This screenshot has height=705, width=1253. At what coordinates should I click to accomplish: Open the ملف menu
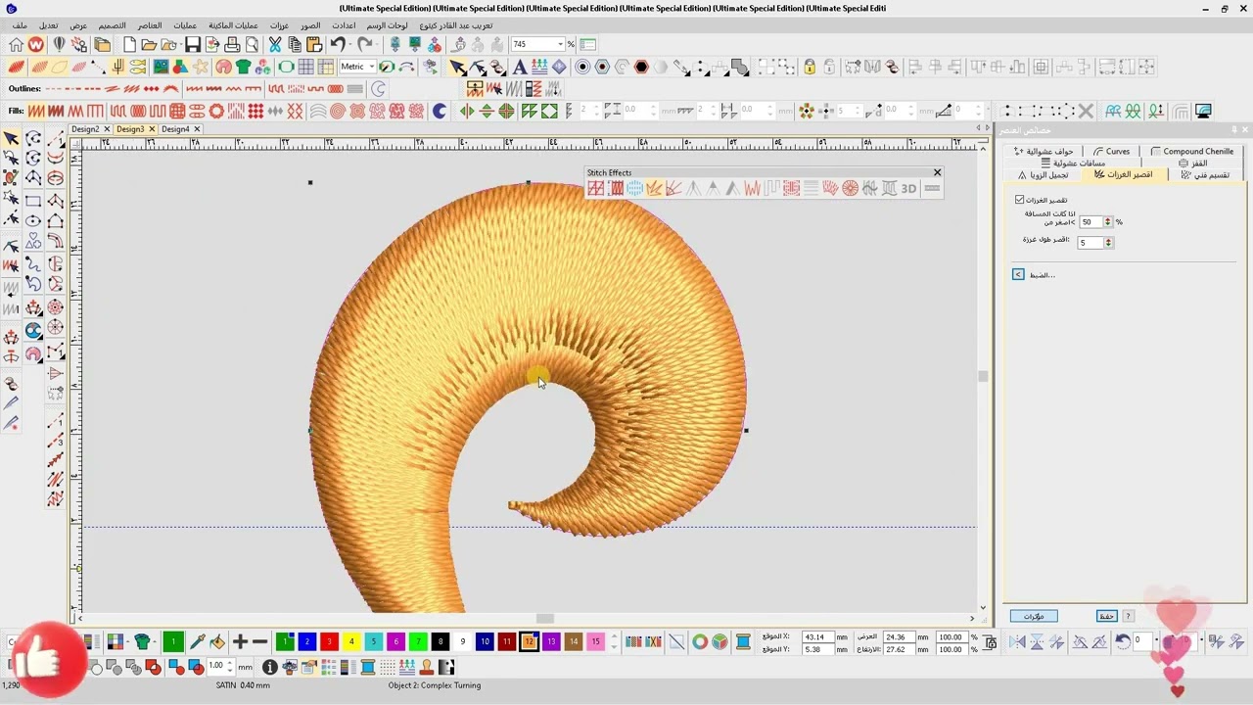(x=20, y=25)
